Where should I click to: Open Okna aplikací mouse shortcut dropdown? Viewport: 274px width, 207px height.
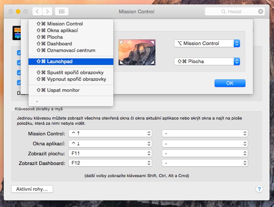click(x=205, y=144)
